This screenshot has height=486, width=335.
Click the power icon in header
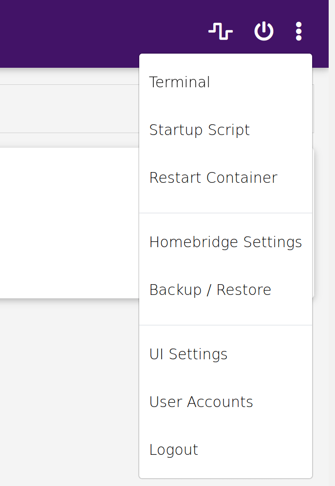click(264, 32)
